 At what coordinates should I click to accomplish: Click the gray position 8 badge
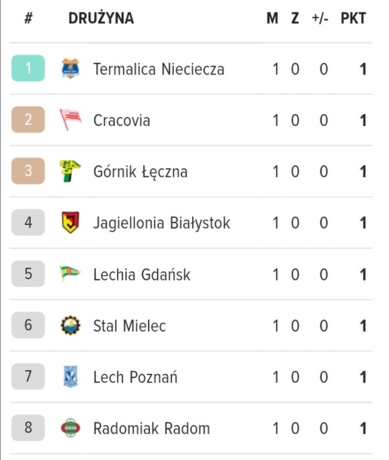pyautogui.click(x=28, y=428)
